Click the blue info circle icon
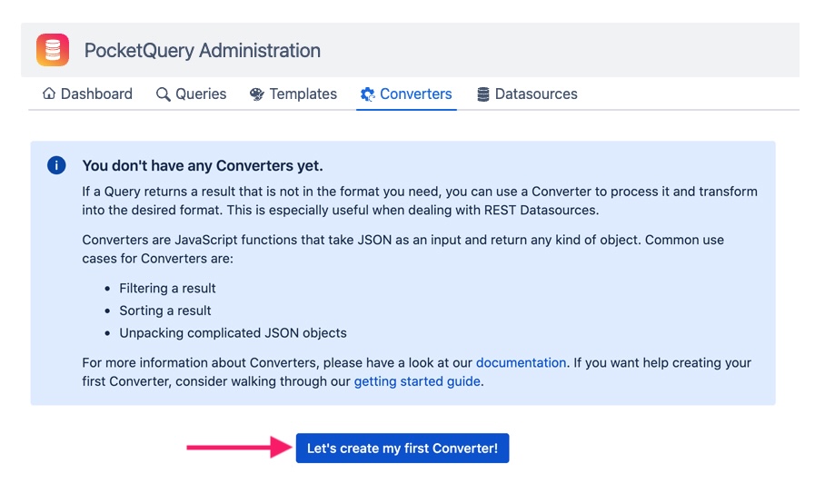This screenshot has width=825, height=503. coord(56,165)
